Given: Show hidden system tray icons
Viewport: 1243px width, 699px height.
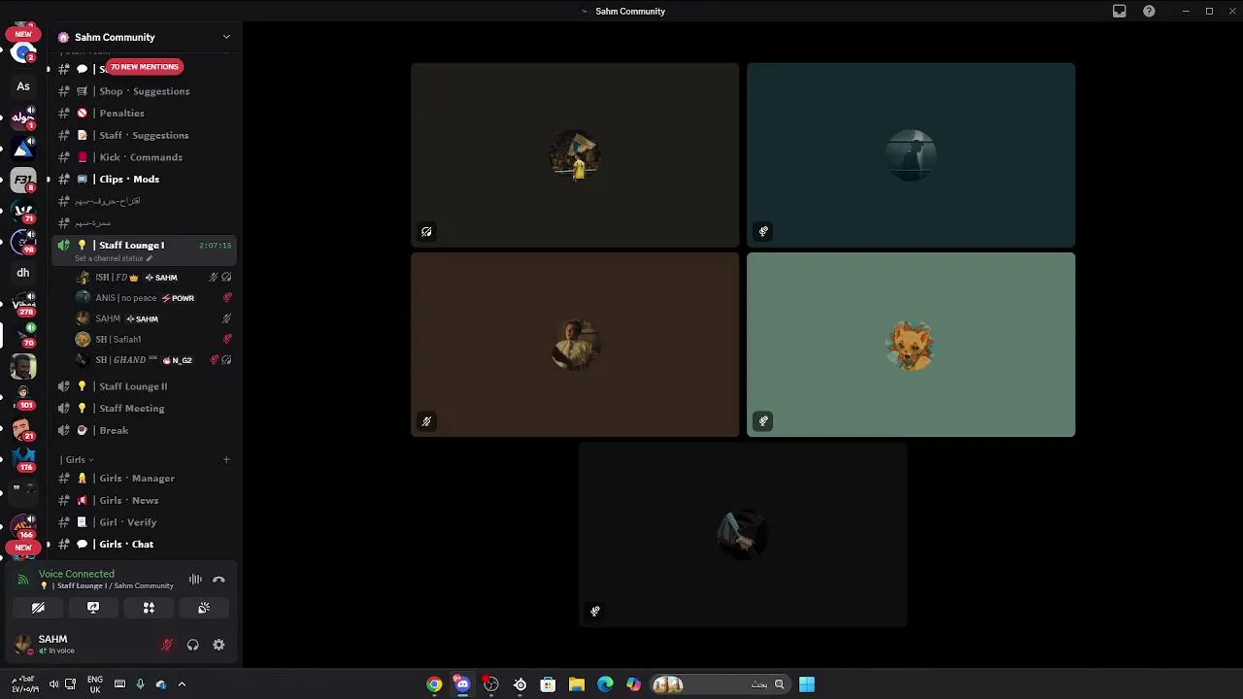Looking at the screenshot, I should click(182, 684).
